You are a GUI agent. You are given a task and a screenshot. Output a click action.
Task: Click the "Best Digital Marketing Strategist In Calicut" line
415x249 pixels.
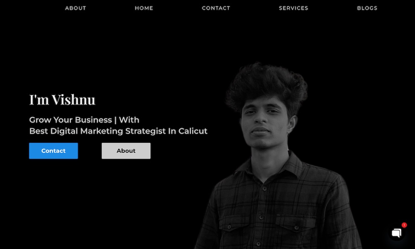point(118,131)
